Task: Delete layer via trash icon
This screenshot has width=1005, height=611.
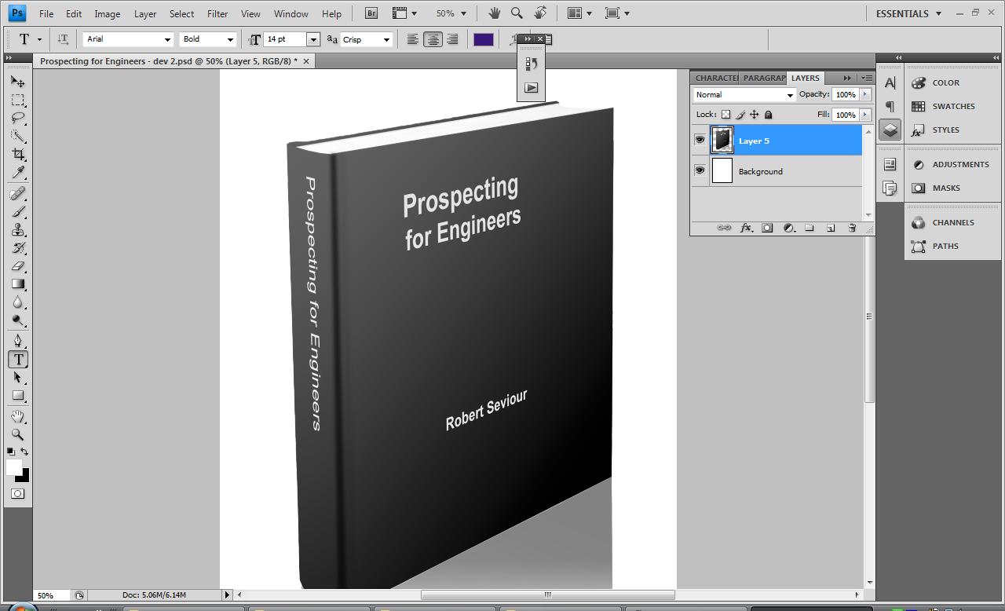Action: click(x=851, y=228)
